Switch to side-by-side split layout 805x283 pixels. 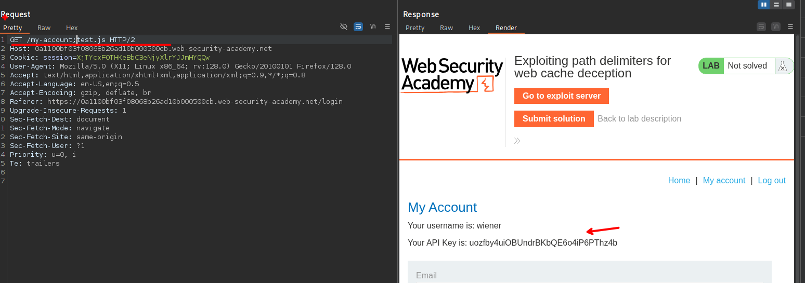tap(764, 5)
